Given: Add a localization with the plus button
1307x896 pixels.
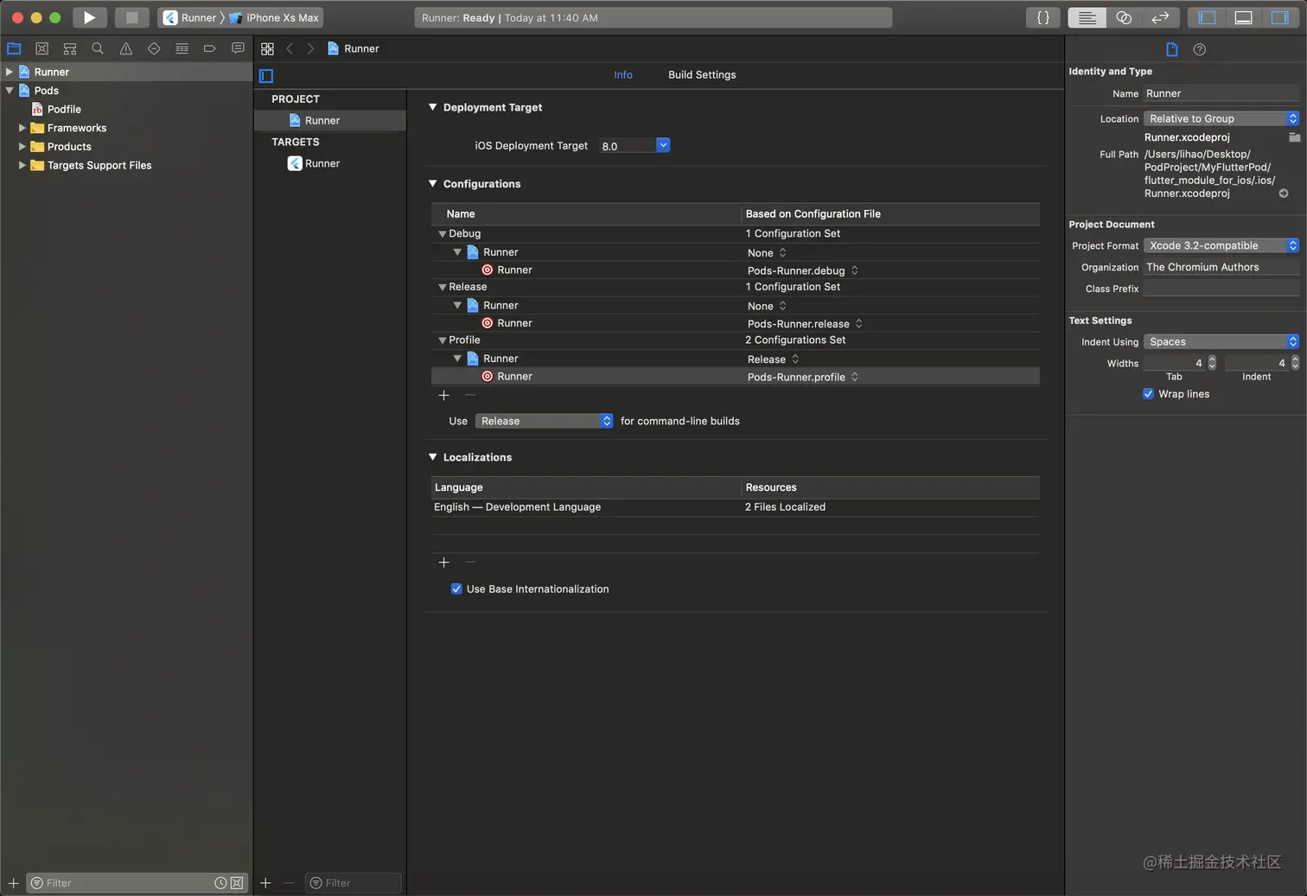Looking at the screenshot, I should pyautogui.click(x=444, y=562).
